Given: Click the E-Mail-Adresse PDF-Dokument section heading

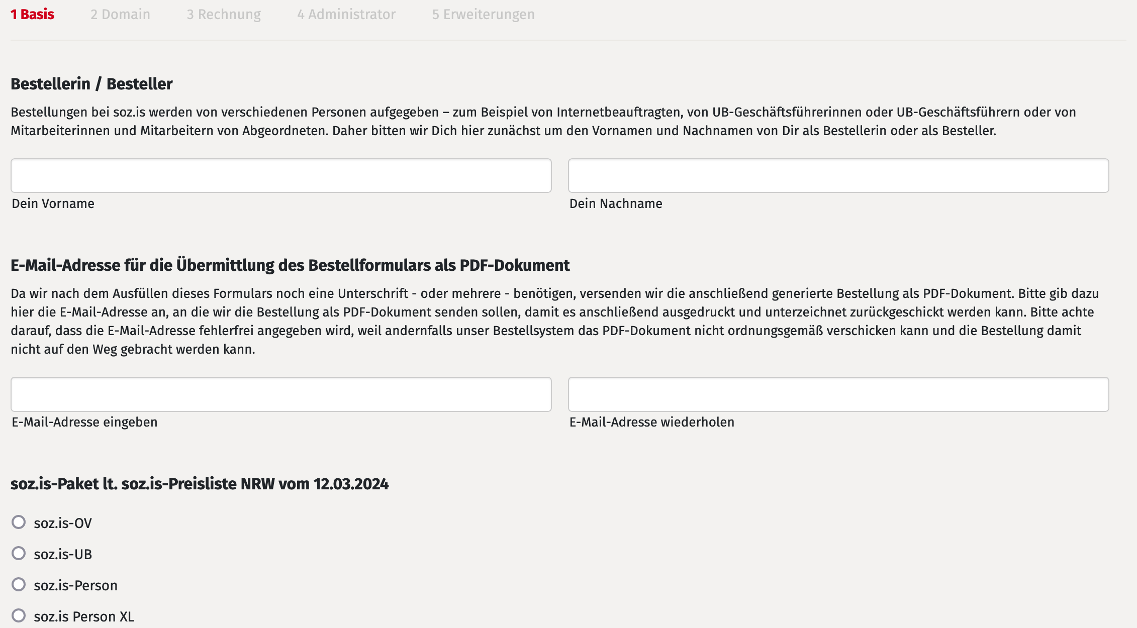Looking at the screenshot, I should [x=290, y=265].
